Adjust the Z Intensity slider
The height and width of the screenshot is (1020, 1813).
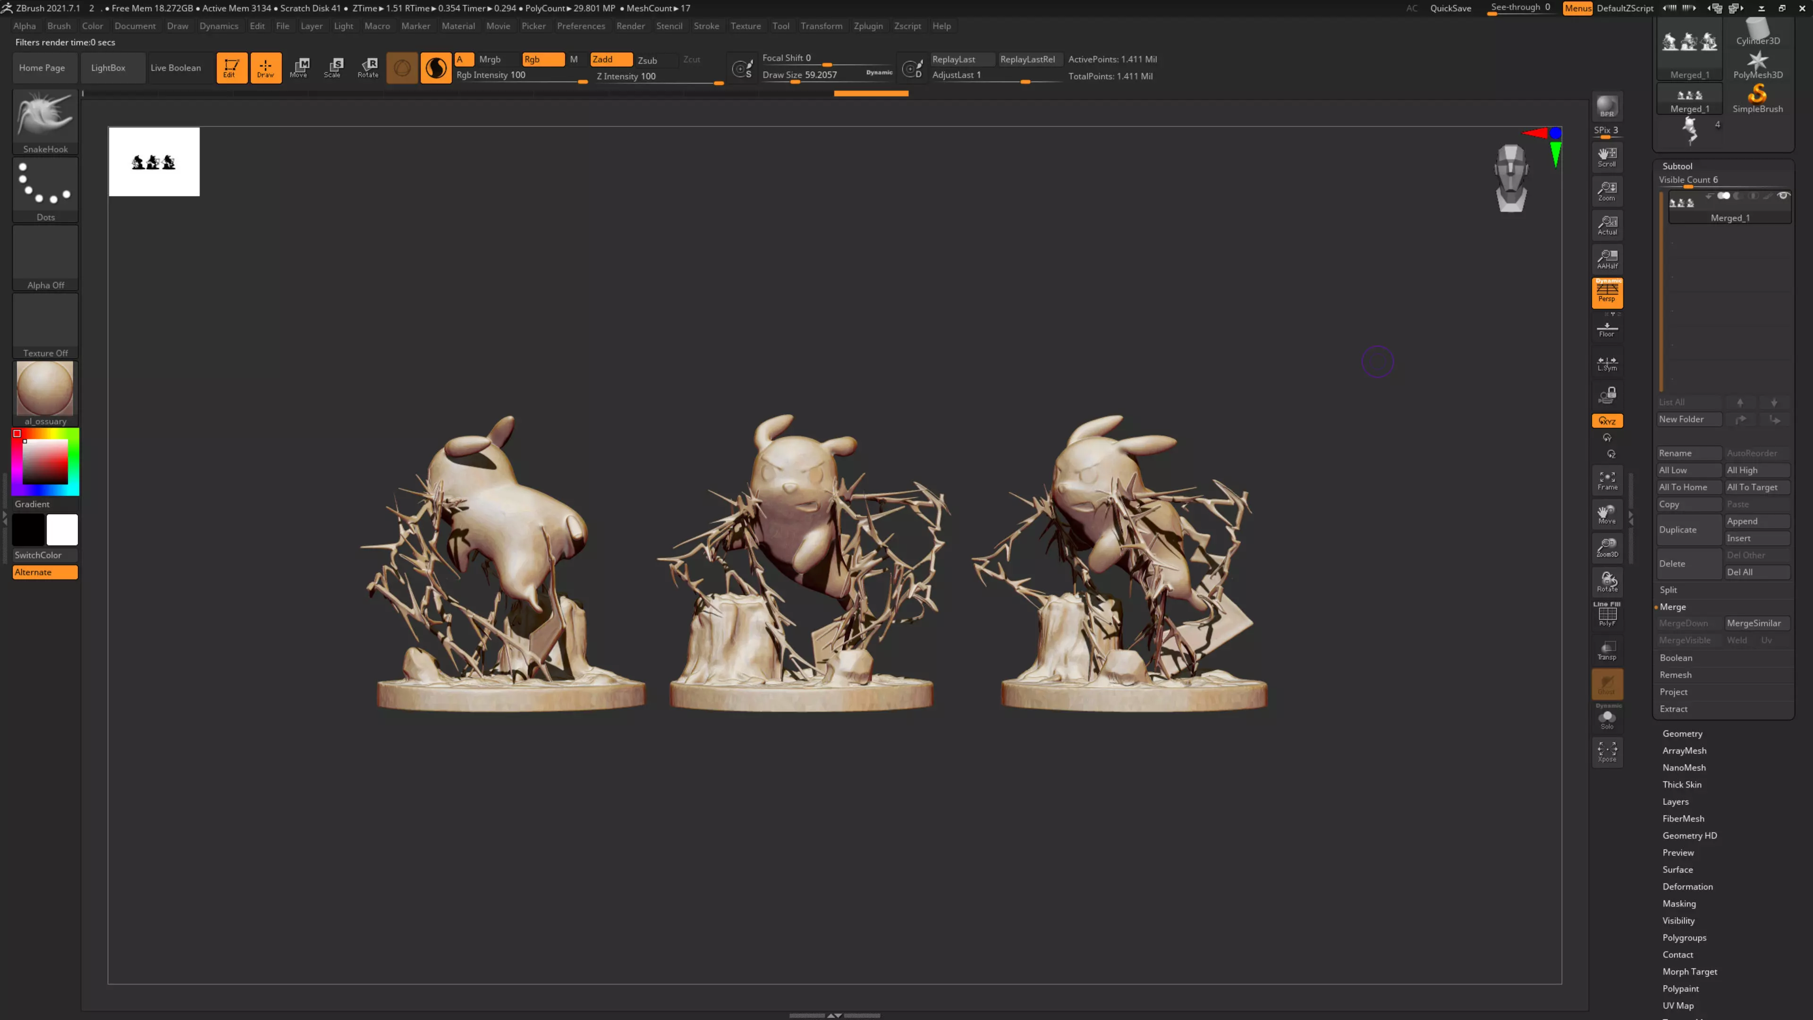[659, 76]
